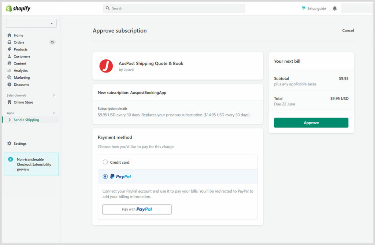
Task: Click the 'Approve subscription' page heading
Action: [120, 31]
